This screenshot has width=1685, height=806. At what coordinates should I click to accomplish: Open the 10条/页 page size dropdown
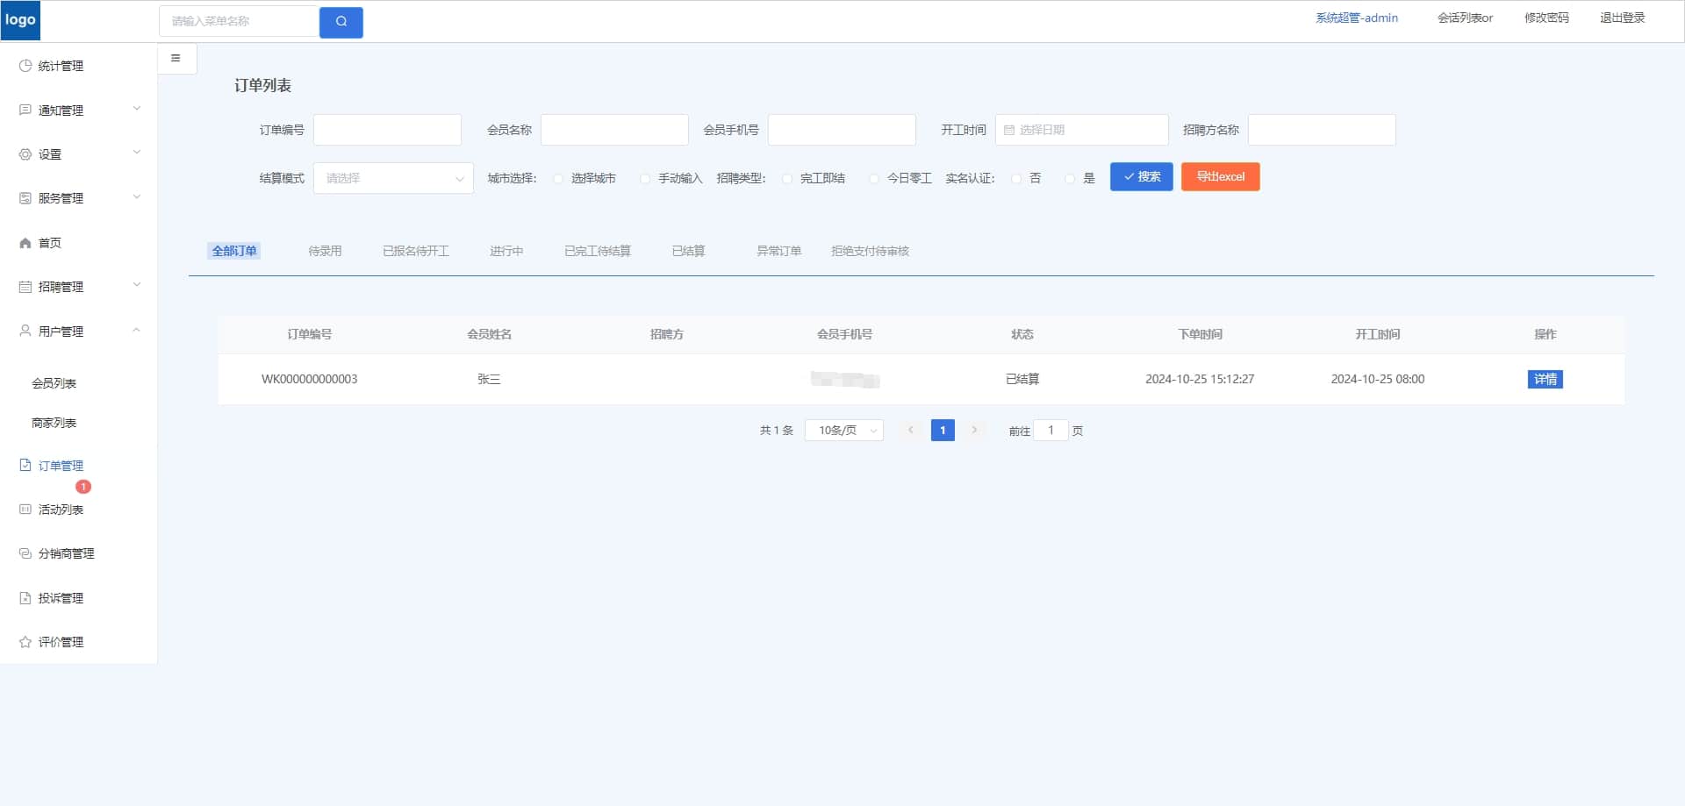tap(844, 431)
